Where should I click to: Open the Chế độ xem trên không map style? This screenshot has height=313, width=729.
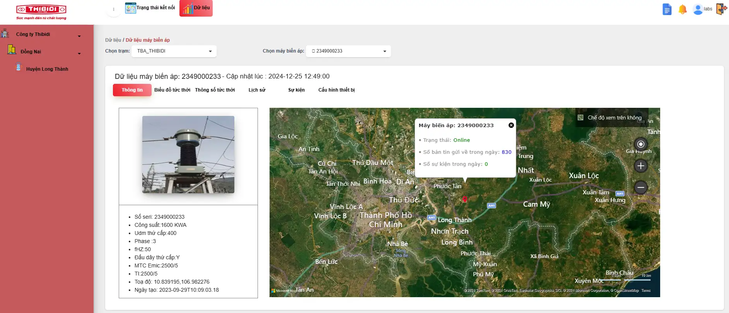click(612, 117)
